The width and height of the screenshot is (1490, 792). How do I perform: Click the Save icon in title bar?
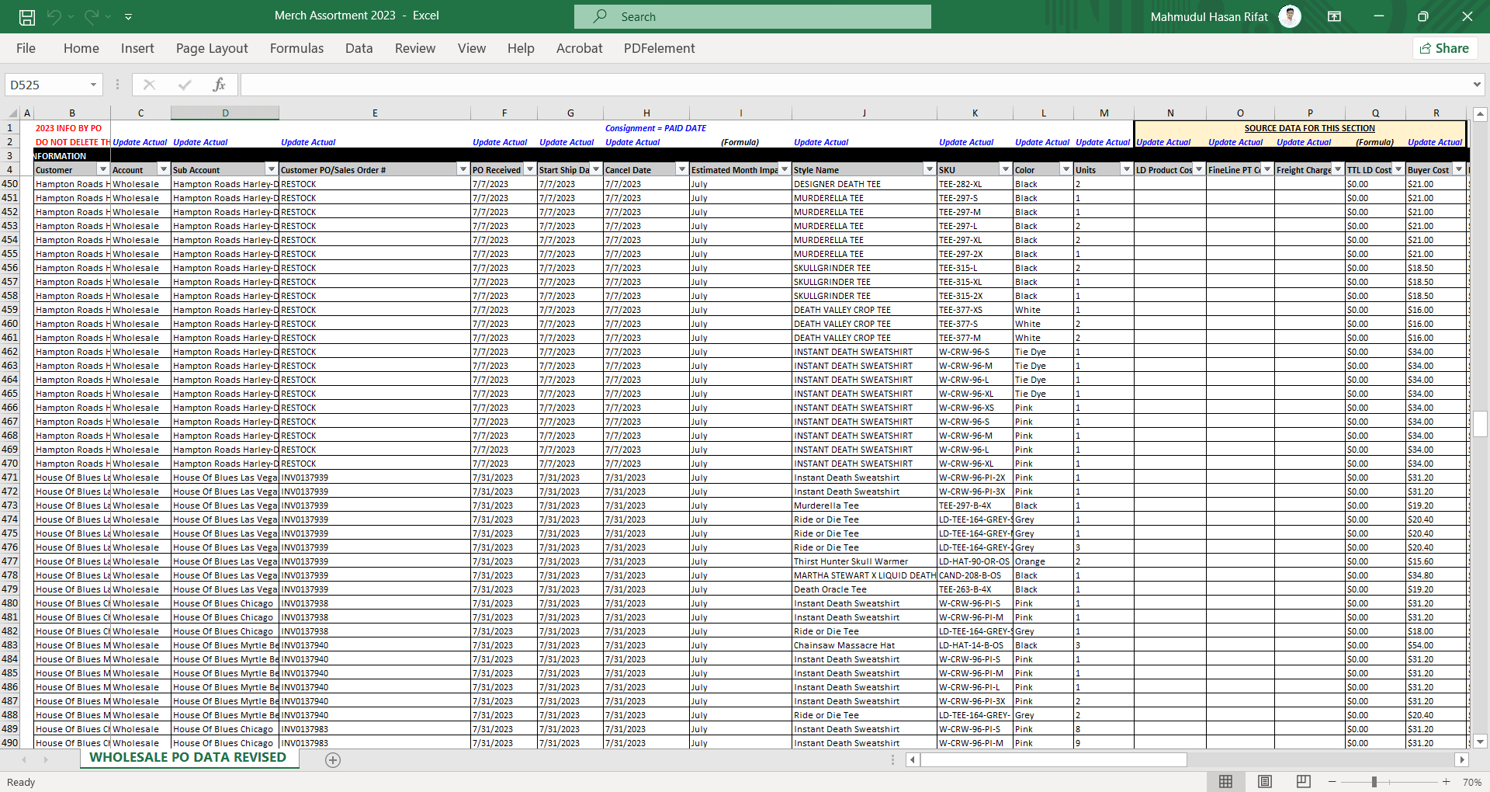27,16
